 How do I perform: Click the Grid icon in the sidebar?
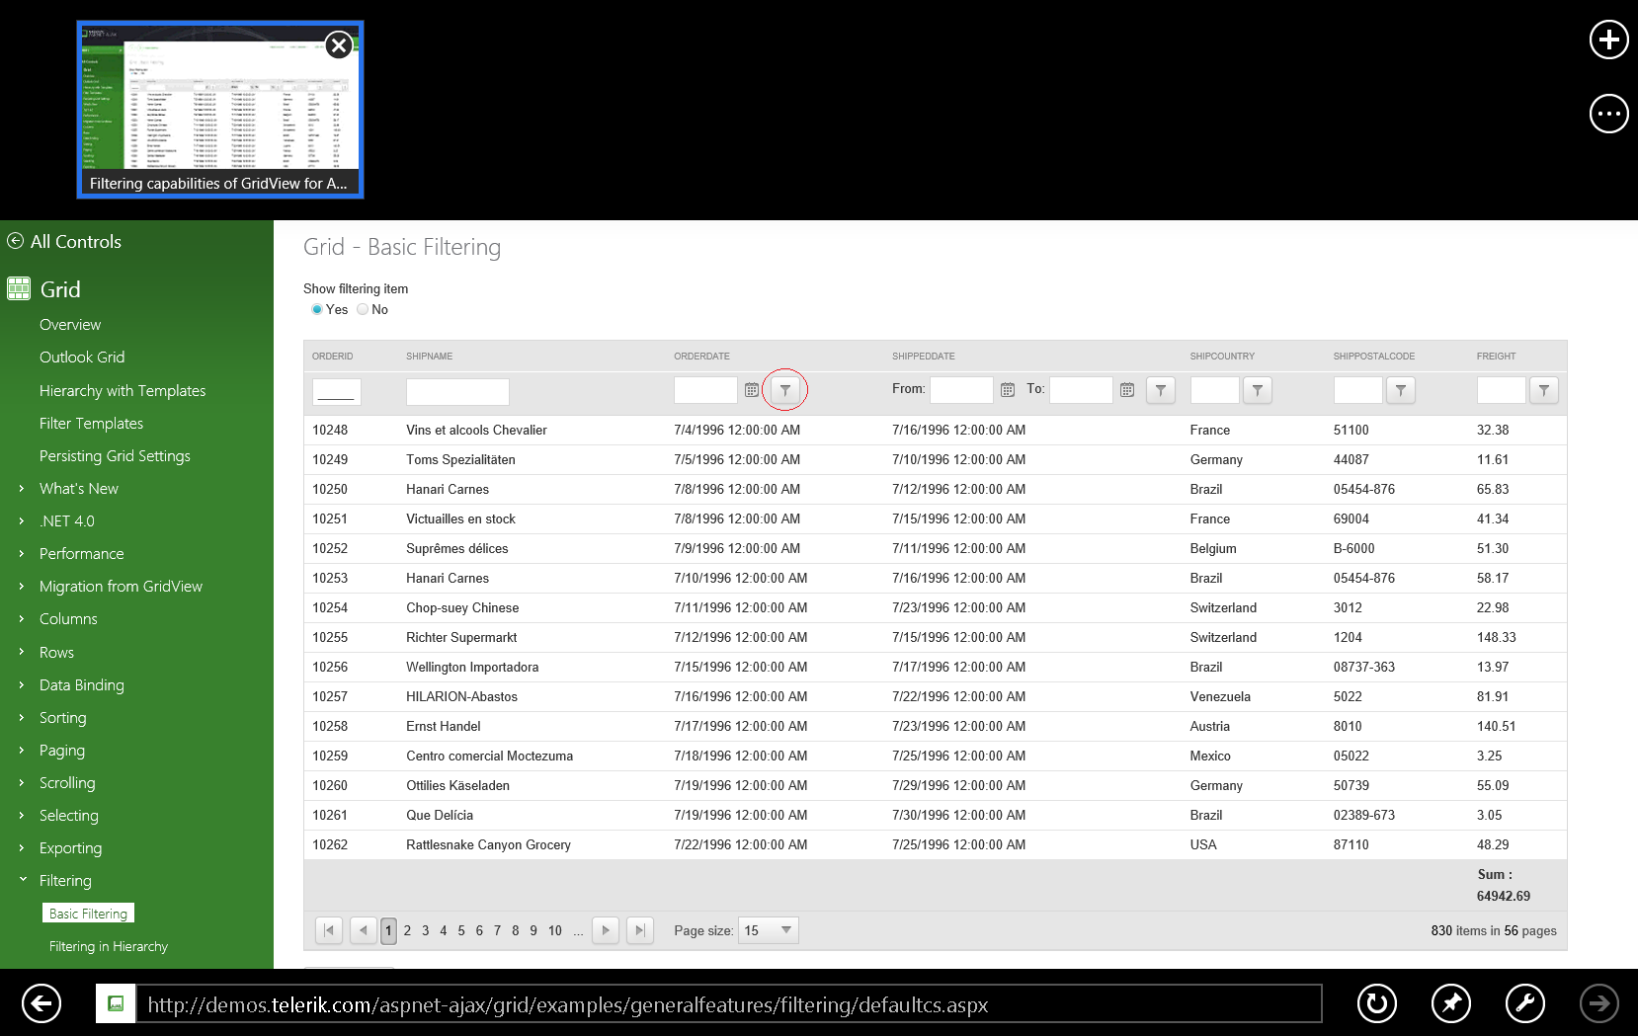(x=19, y=289)
